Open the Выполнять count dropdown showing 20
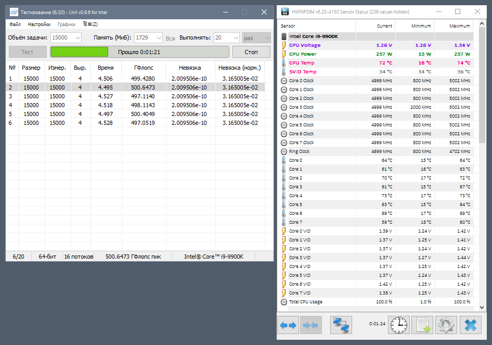The width and height of the screenshot is (492, 345). click(227, 37)
